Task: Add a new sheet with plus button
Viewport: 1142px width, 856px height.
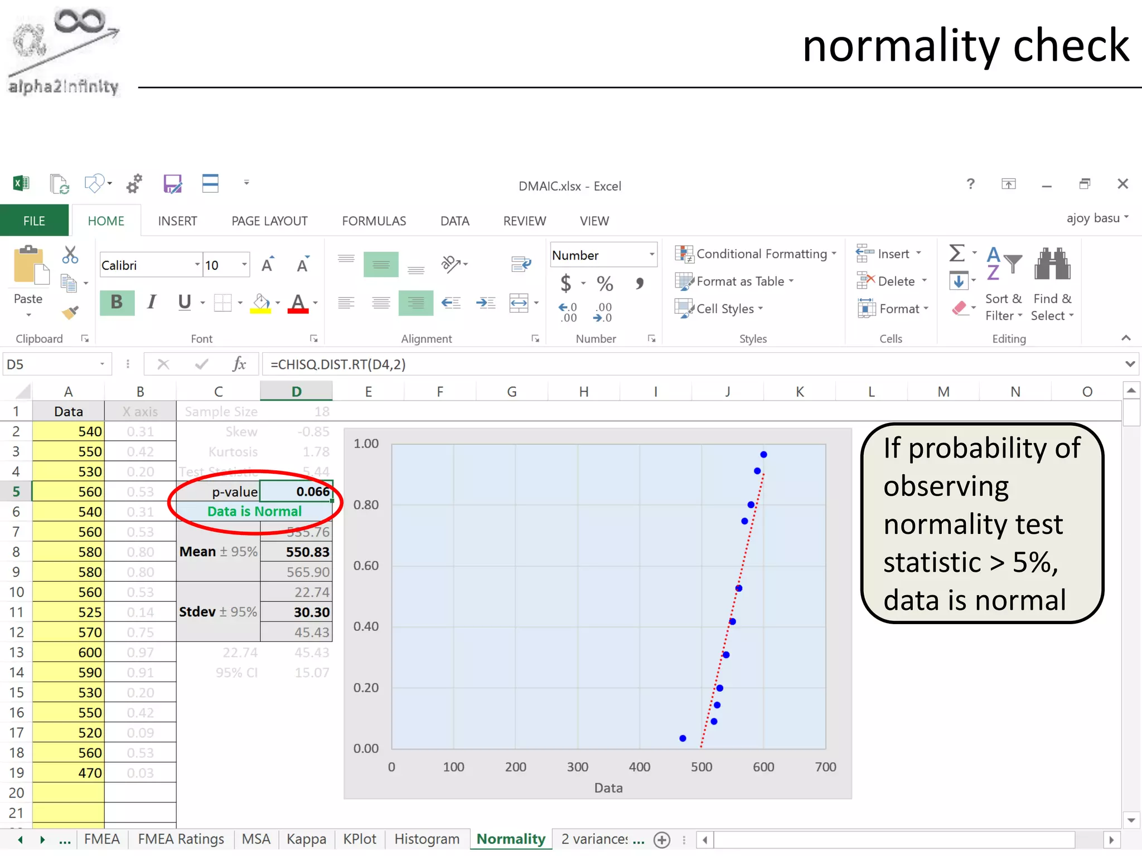Action: [x=662, y=840]
